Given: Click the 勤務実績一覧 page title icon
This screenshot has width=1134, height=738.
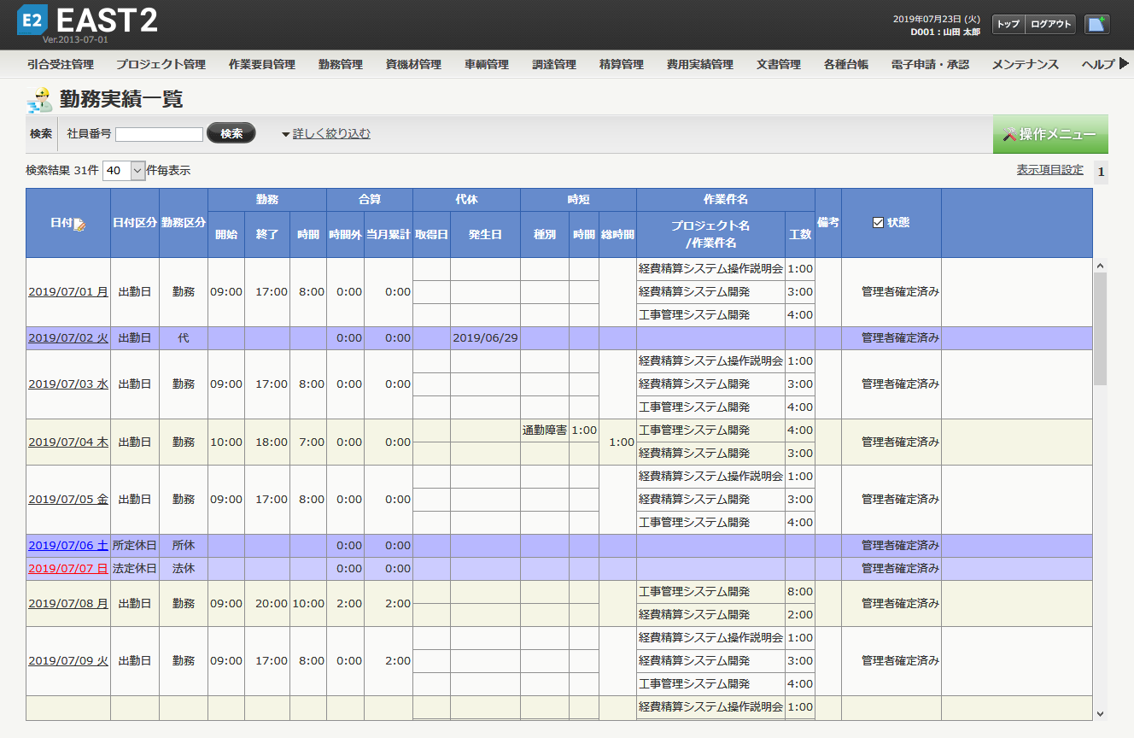Looking at the screenshot, I should pos(39,100).
